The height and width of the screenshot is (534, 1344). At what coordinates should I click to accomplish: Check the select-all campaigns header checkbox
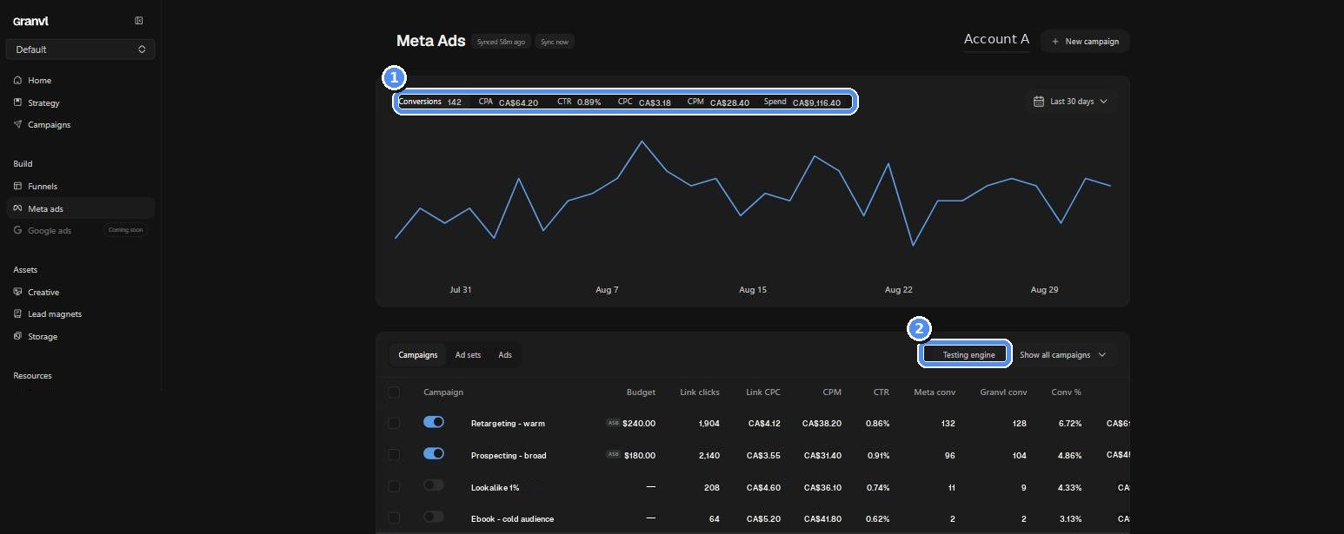click(394, 392)
